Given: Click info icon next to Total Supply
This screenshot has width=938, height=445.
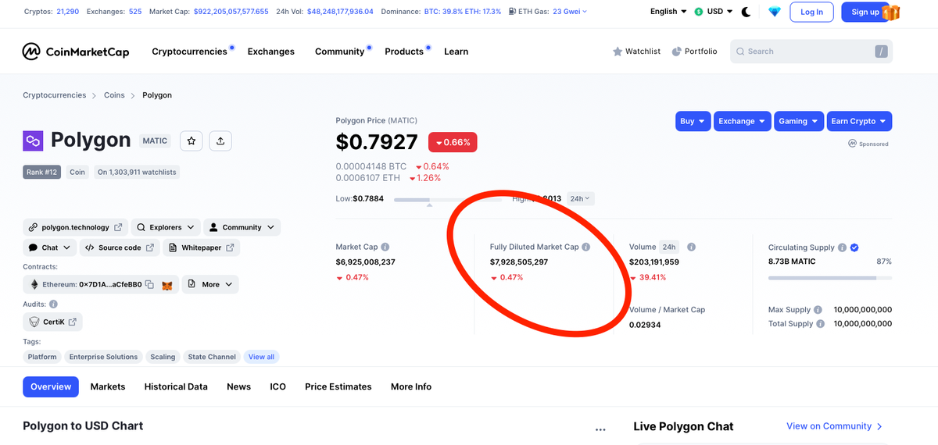Looking at the screenshot, I should [820, 324].
